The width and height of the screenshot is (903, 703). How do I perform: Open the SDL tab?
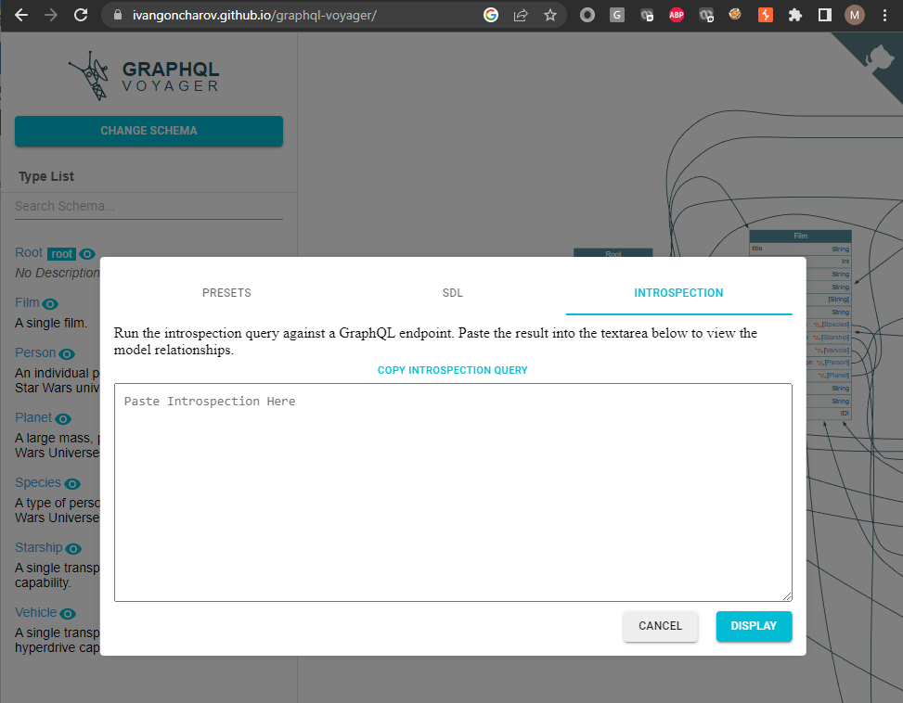click(452, 292)
